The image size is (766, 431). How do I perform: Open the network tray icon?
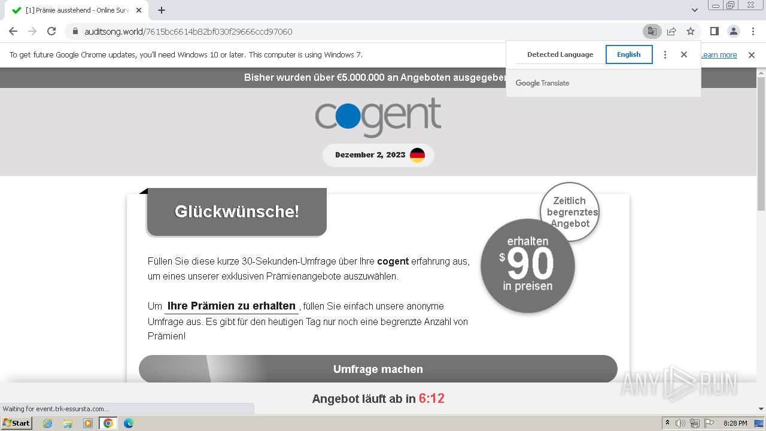point(695,423)
